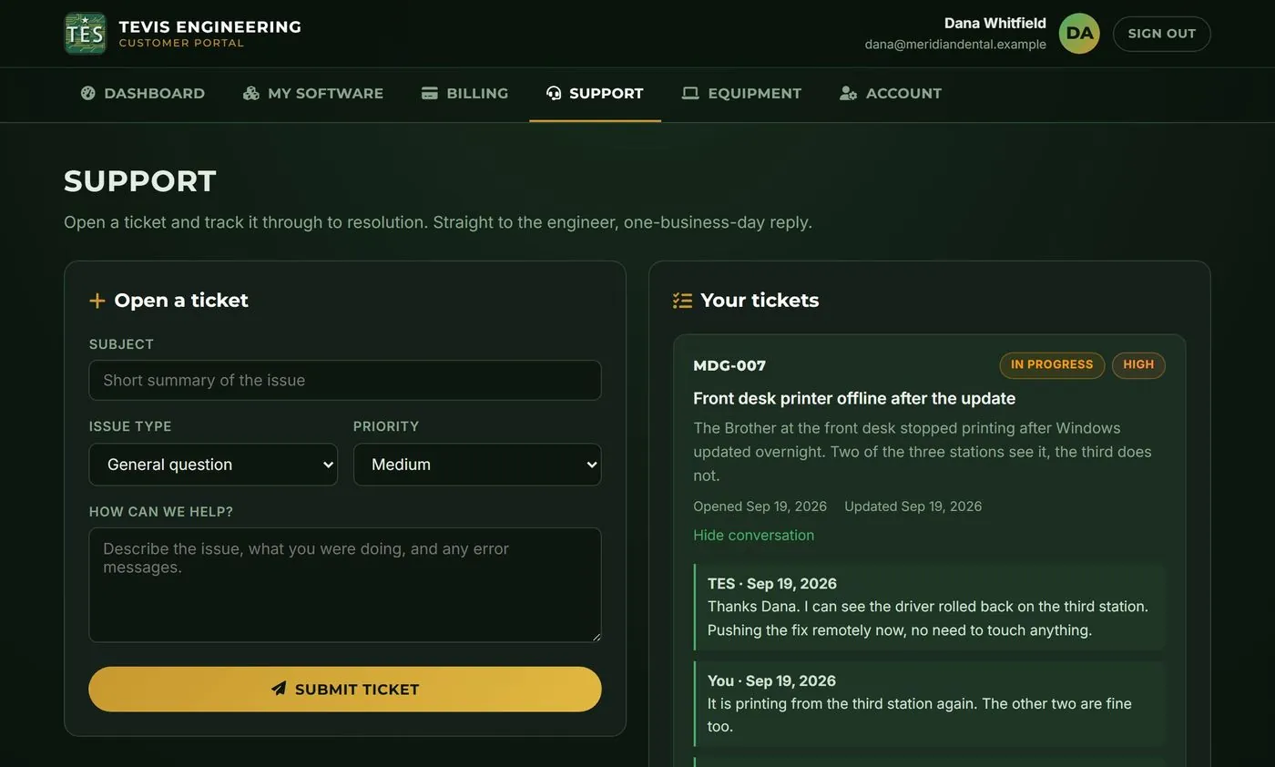Open the Issue Type dropdown
This screenshot has height=767, width=1275.
coord(213,465)
